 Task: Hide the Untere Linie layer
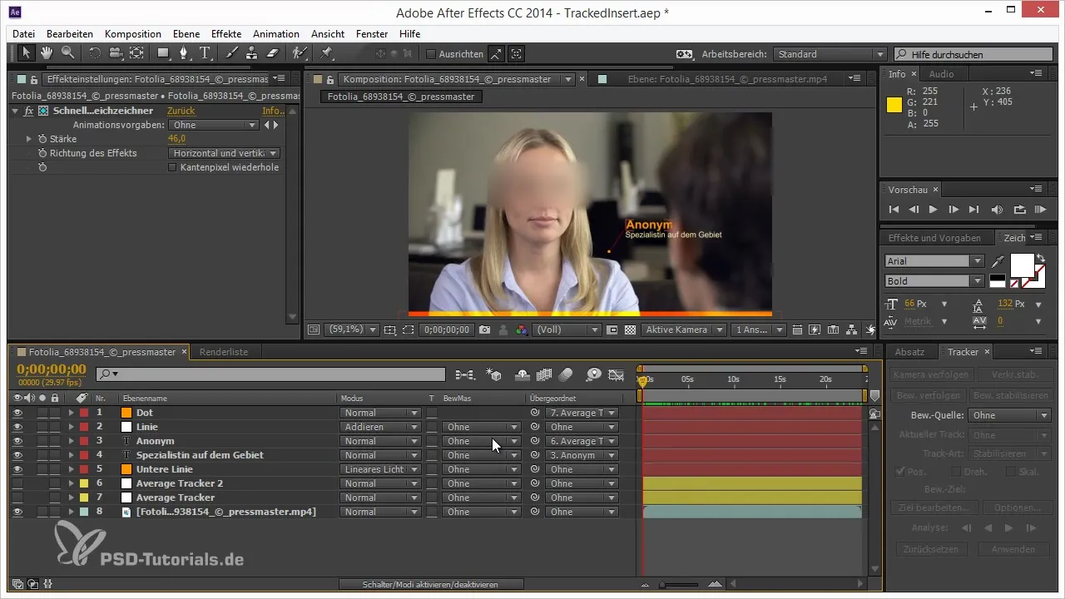17,469
